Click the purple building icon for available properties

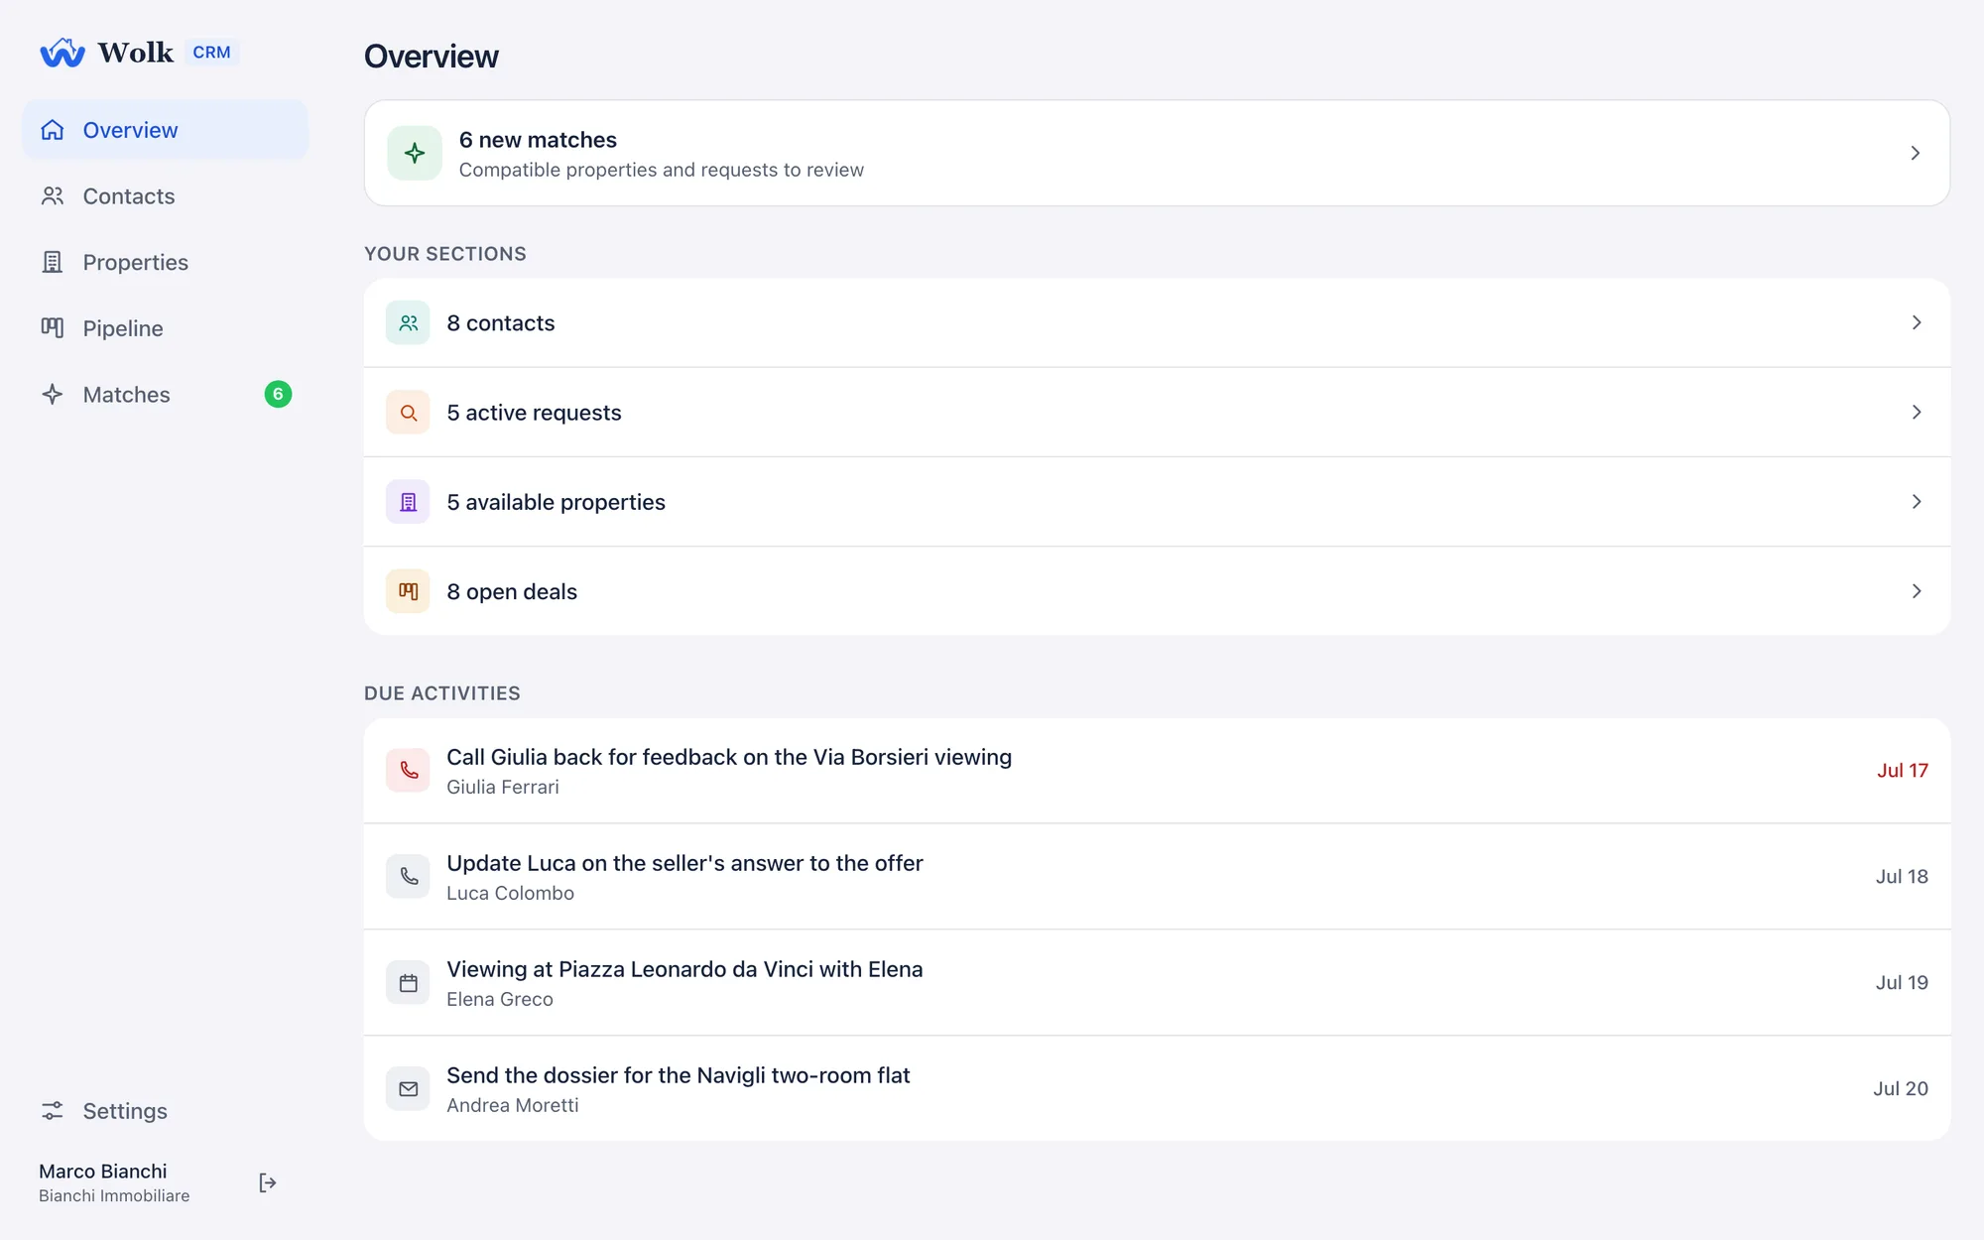pyautogui.click(x=408, y=502)
